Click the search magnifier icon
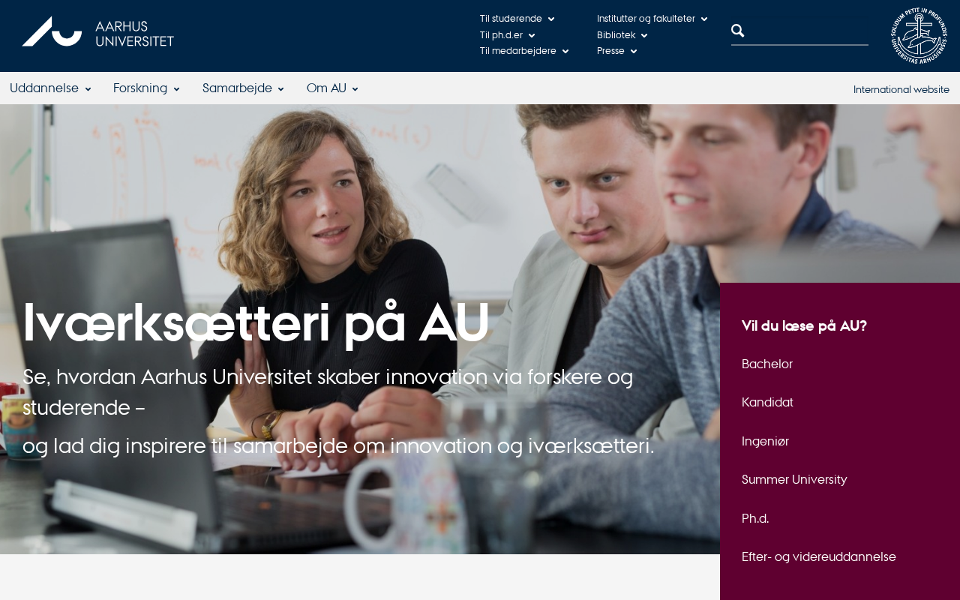 click(738, 31)
